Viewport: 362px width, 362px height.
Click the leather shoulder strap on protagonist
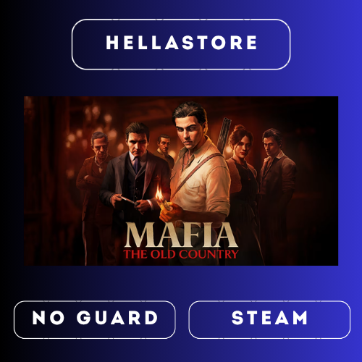(x=197, y=172)
